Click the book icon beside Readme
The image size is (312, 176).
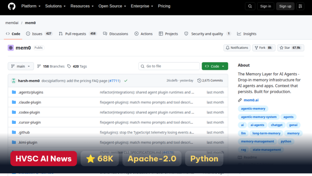click(240, 157)
